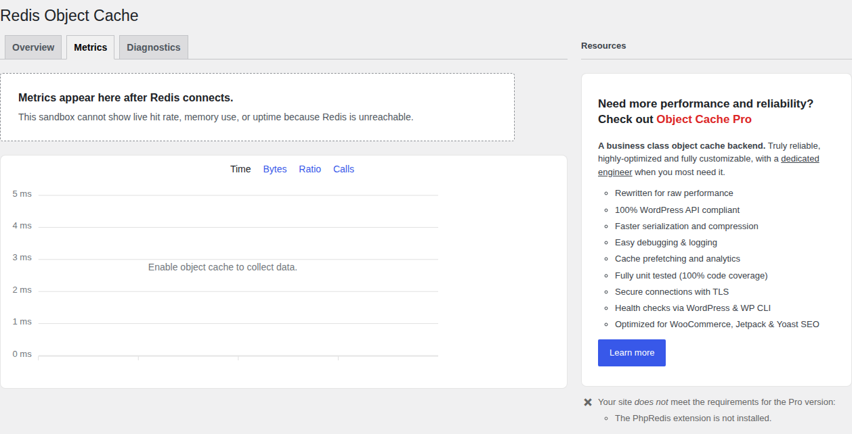Click 'Cache prefetching and analytics' bullet
The width and height of the screenshot is (852, 434).
point(677,259)
